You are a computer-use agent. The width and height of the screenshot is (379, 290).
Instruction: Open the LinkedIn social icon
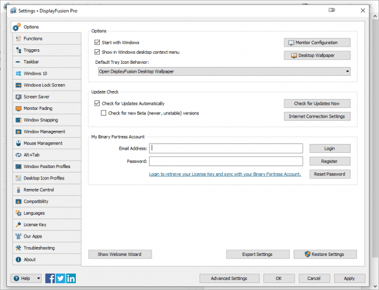click(71, 279)
